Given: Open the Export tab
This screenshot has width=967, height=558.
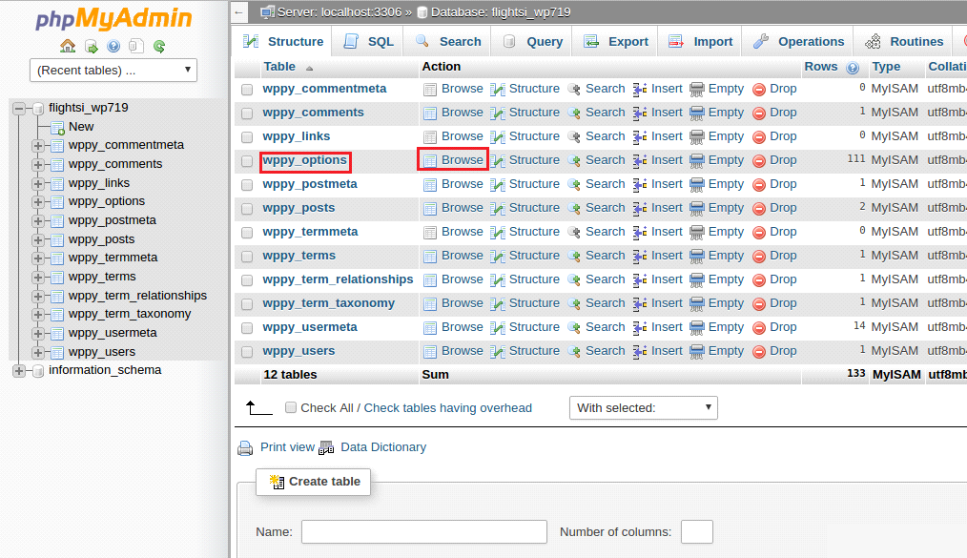Looking at the screenshot, I should [616, 41].
